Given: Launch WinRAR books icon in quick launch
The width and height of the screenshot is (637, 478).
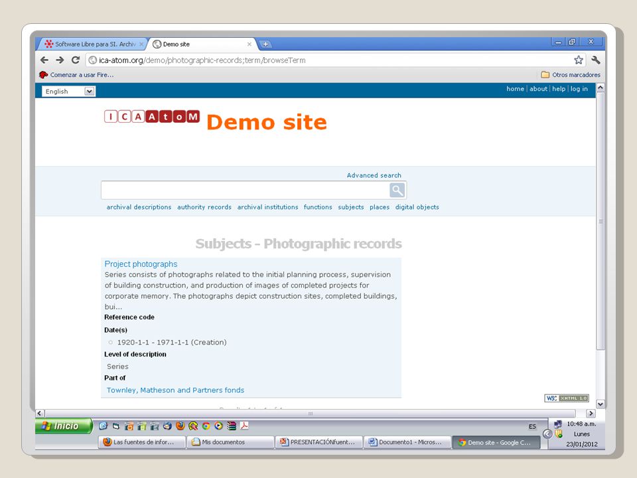Looking at the screenshot, I should [x=232, y=426].
